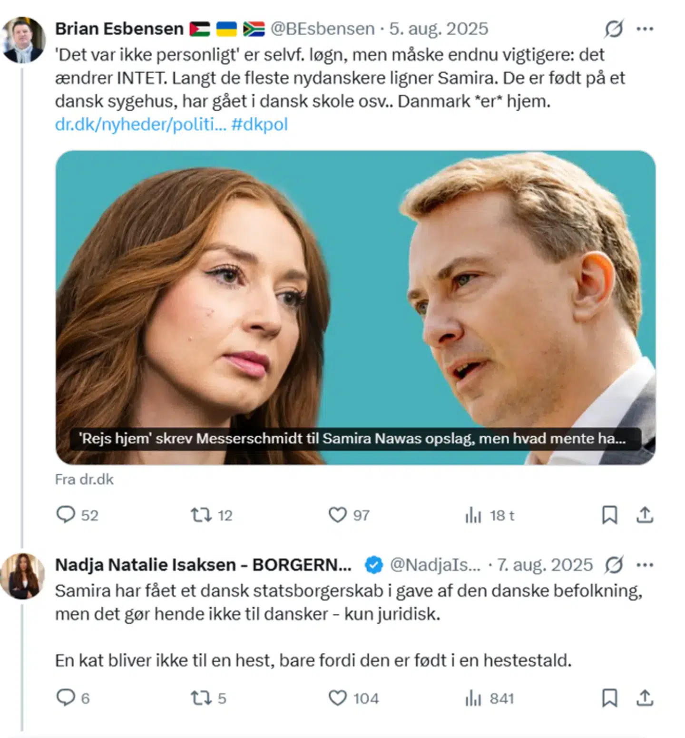This screenshot has width=685, height=738.
Task: Open the Grok icon on Nadja's reply
Action: click(x=614, y=566)
